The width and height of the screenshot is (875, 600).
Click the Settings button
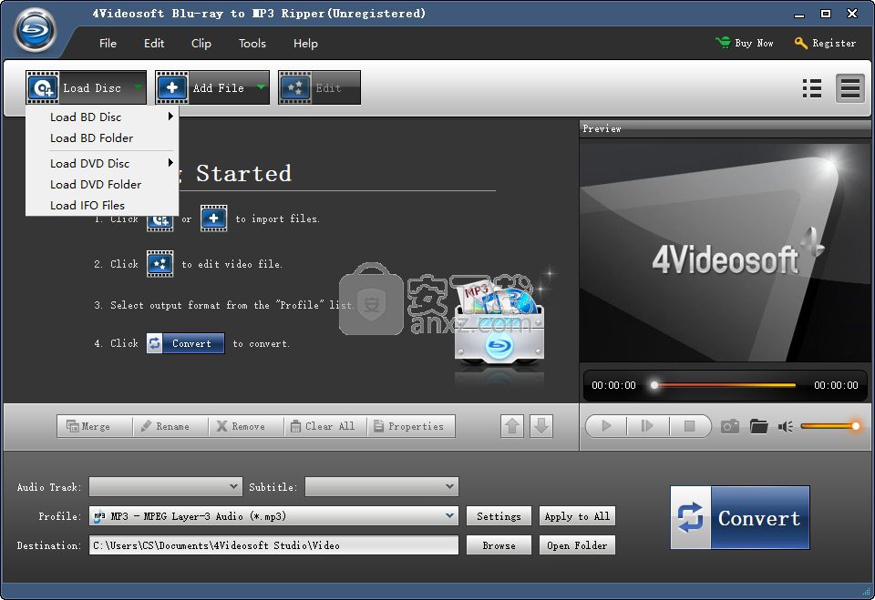499,516
